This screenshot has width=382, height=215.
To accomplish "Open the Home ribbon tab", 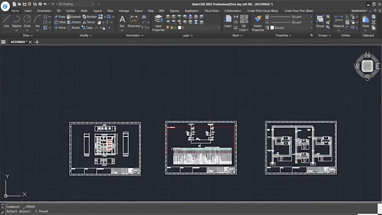I will click(15, 11).
